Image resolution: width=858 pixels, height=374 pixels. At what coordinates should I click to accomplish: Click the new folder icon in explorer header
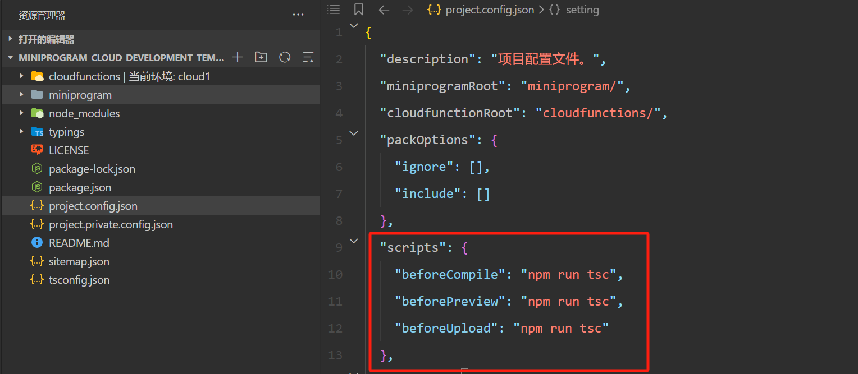tap(261, 57)
